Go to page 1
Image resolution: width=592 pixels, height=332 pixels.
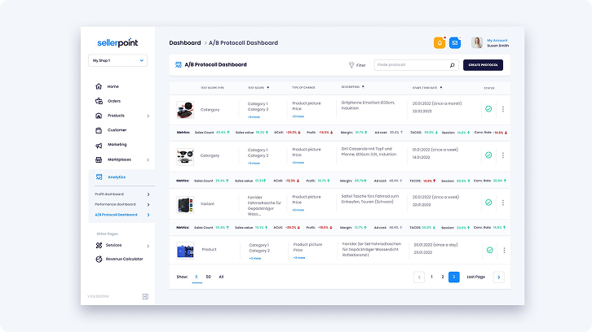(431, 277)
